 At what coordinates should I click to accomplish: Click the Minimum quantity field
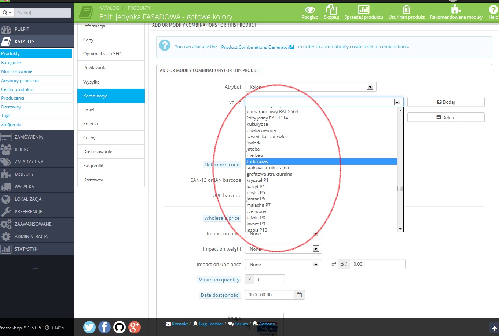point(269,280)
